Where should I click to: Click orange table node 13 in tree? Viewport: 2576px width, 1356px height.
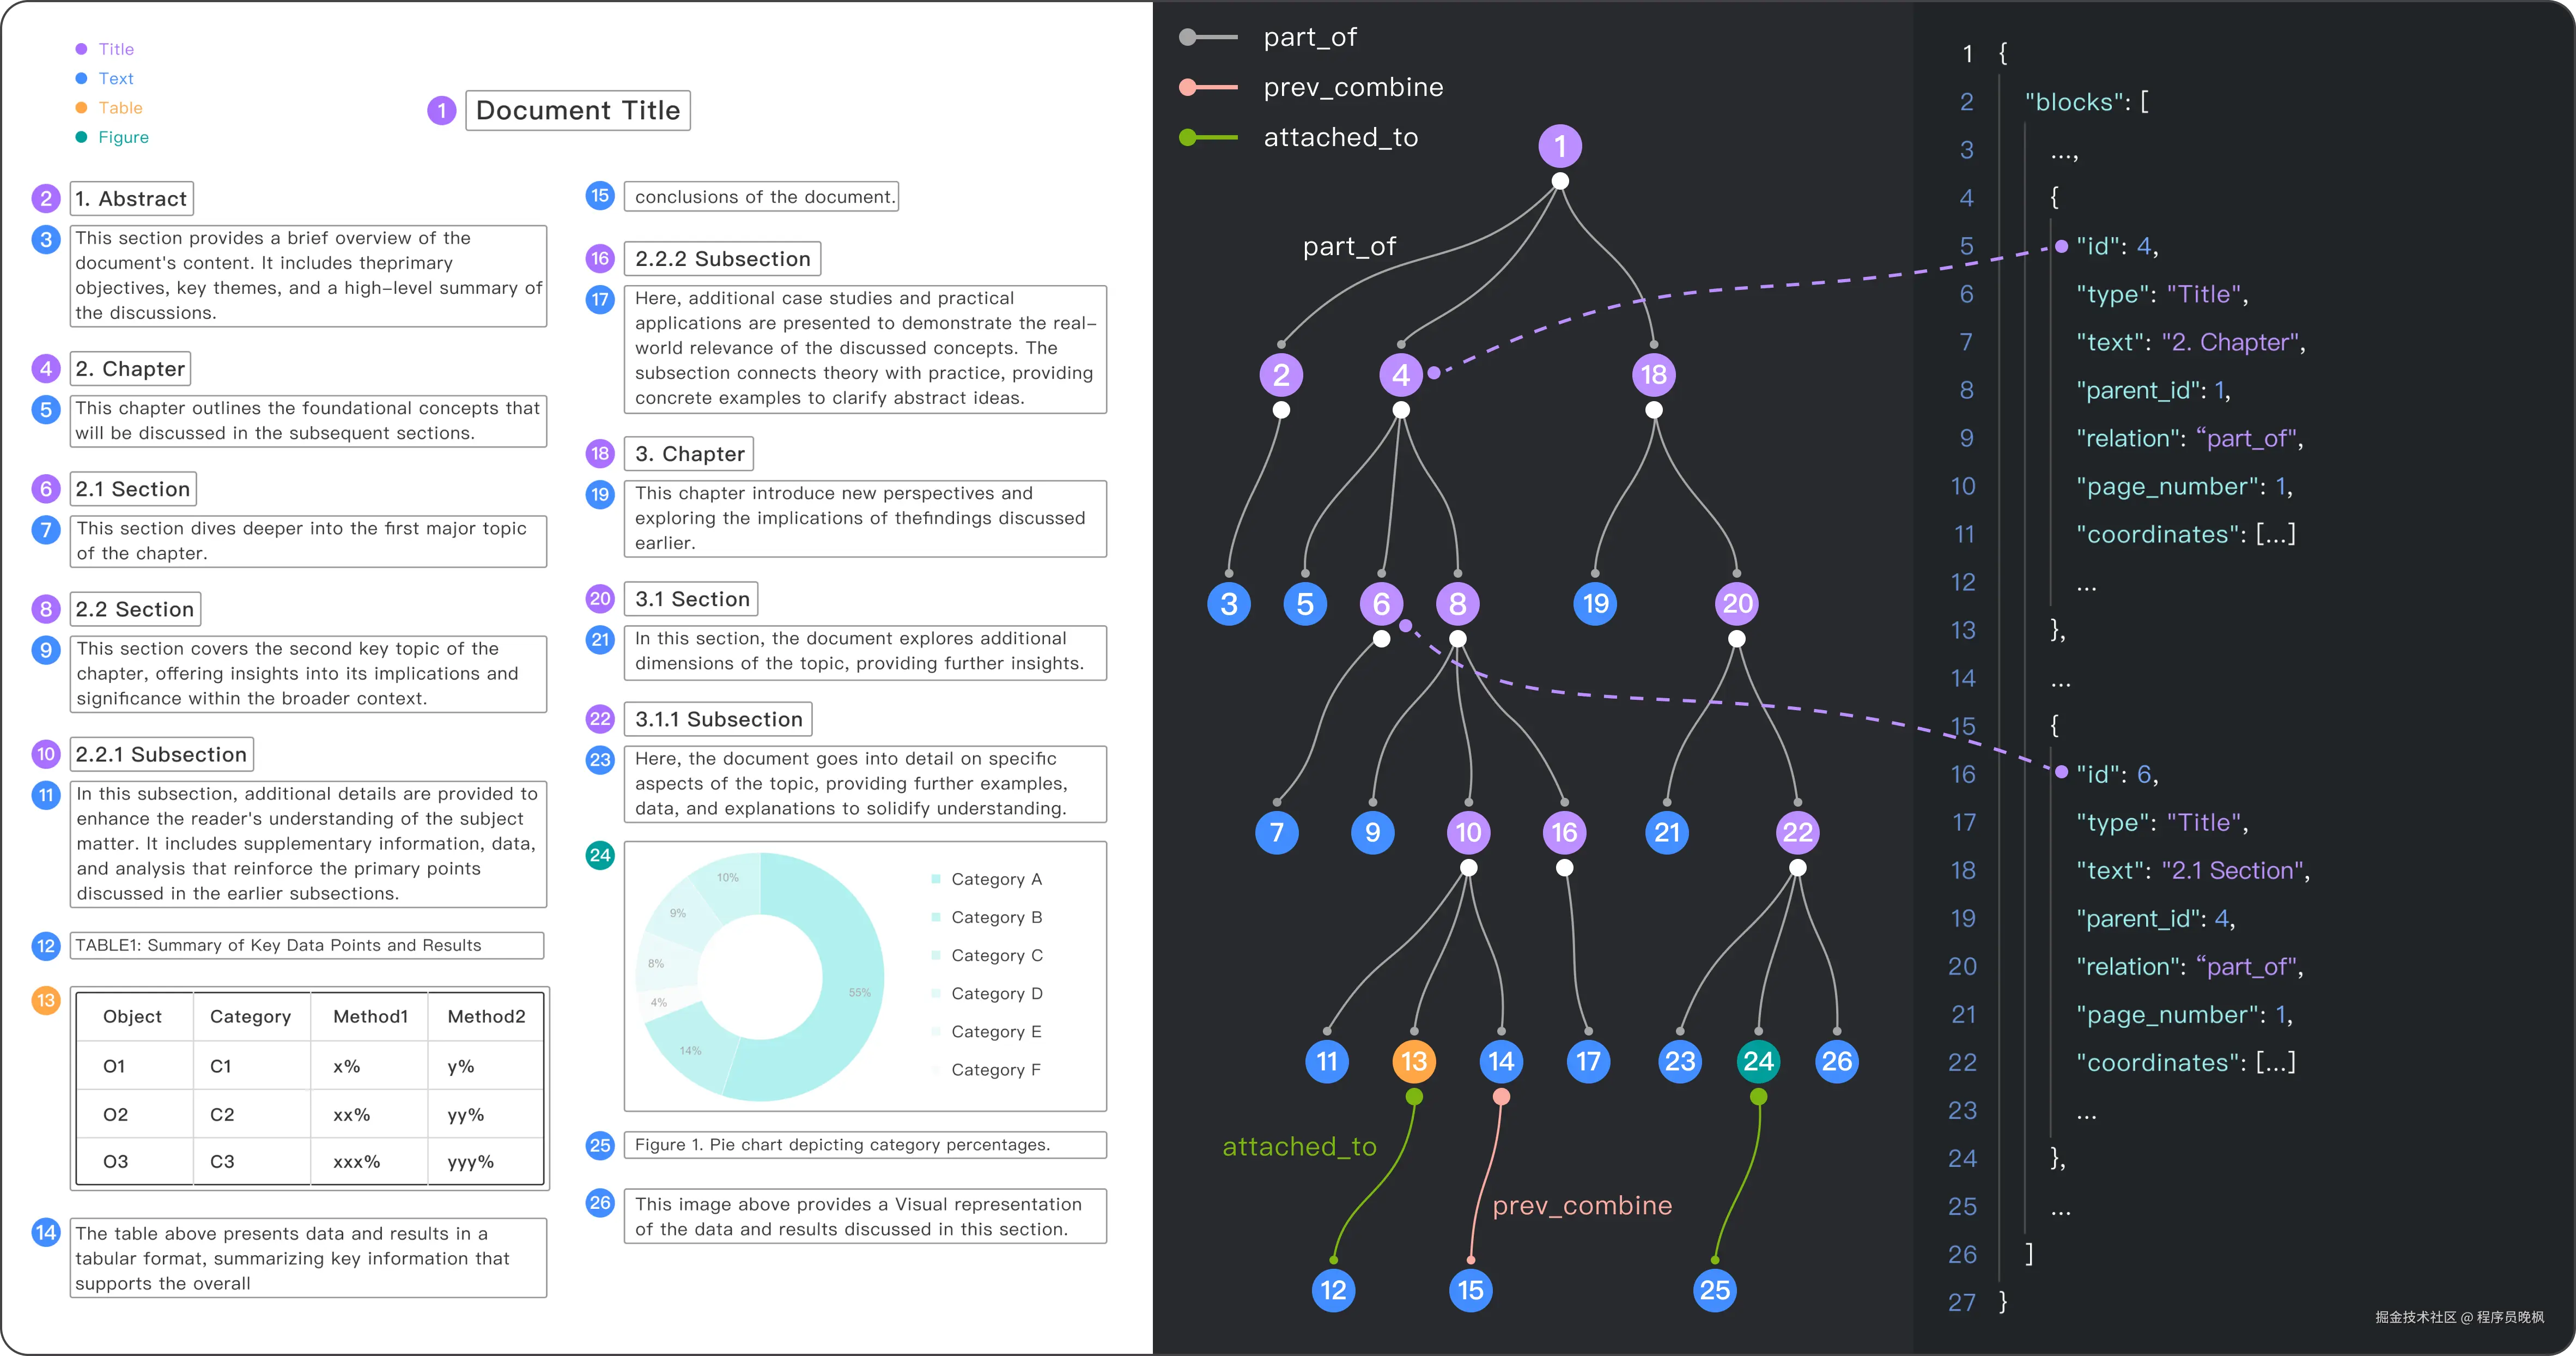(x=1413, y=1061)
